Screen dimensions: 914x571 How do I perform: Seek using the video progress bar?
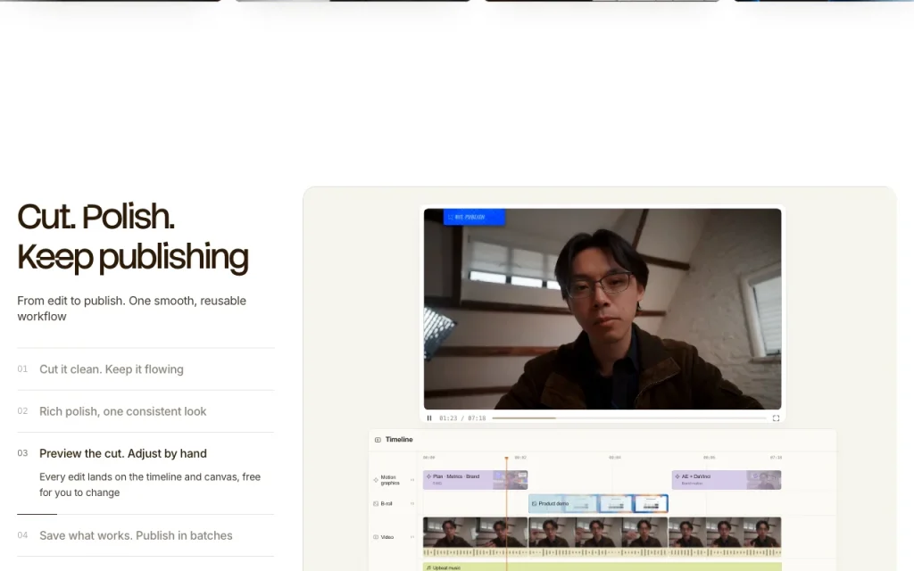[629, 418]
